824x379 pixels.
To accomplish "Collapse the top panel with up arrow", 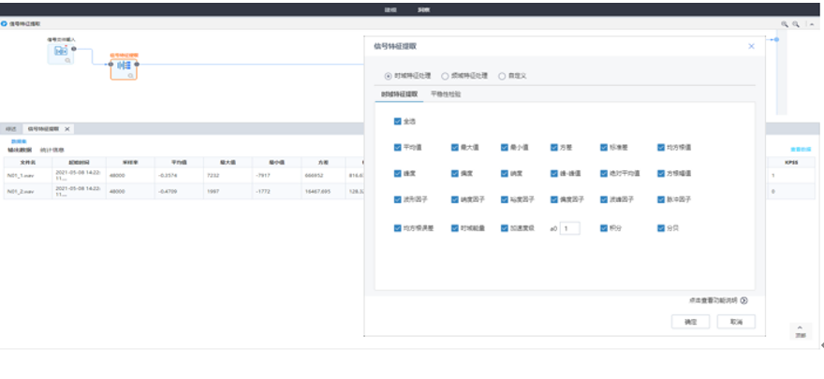I will point(812,24).
